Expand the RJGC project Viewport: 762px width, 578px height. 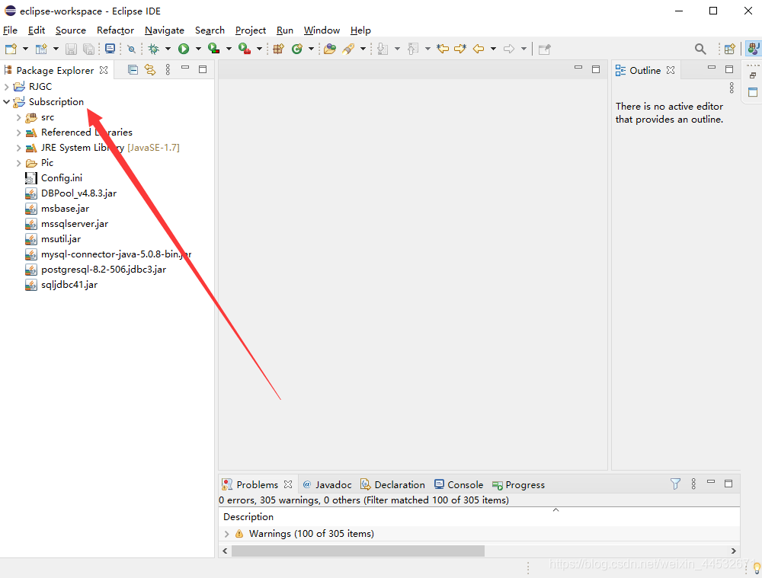[6, 87]
